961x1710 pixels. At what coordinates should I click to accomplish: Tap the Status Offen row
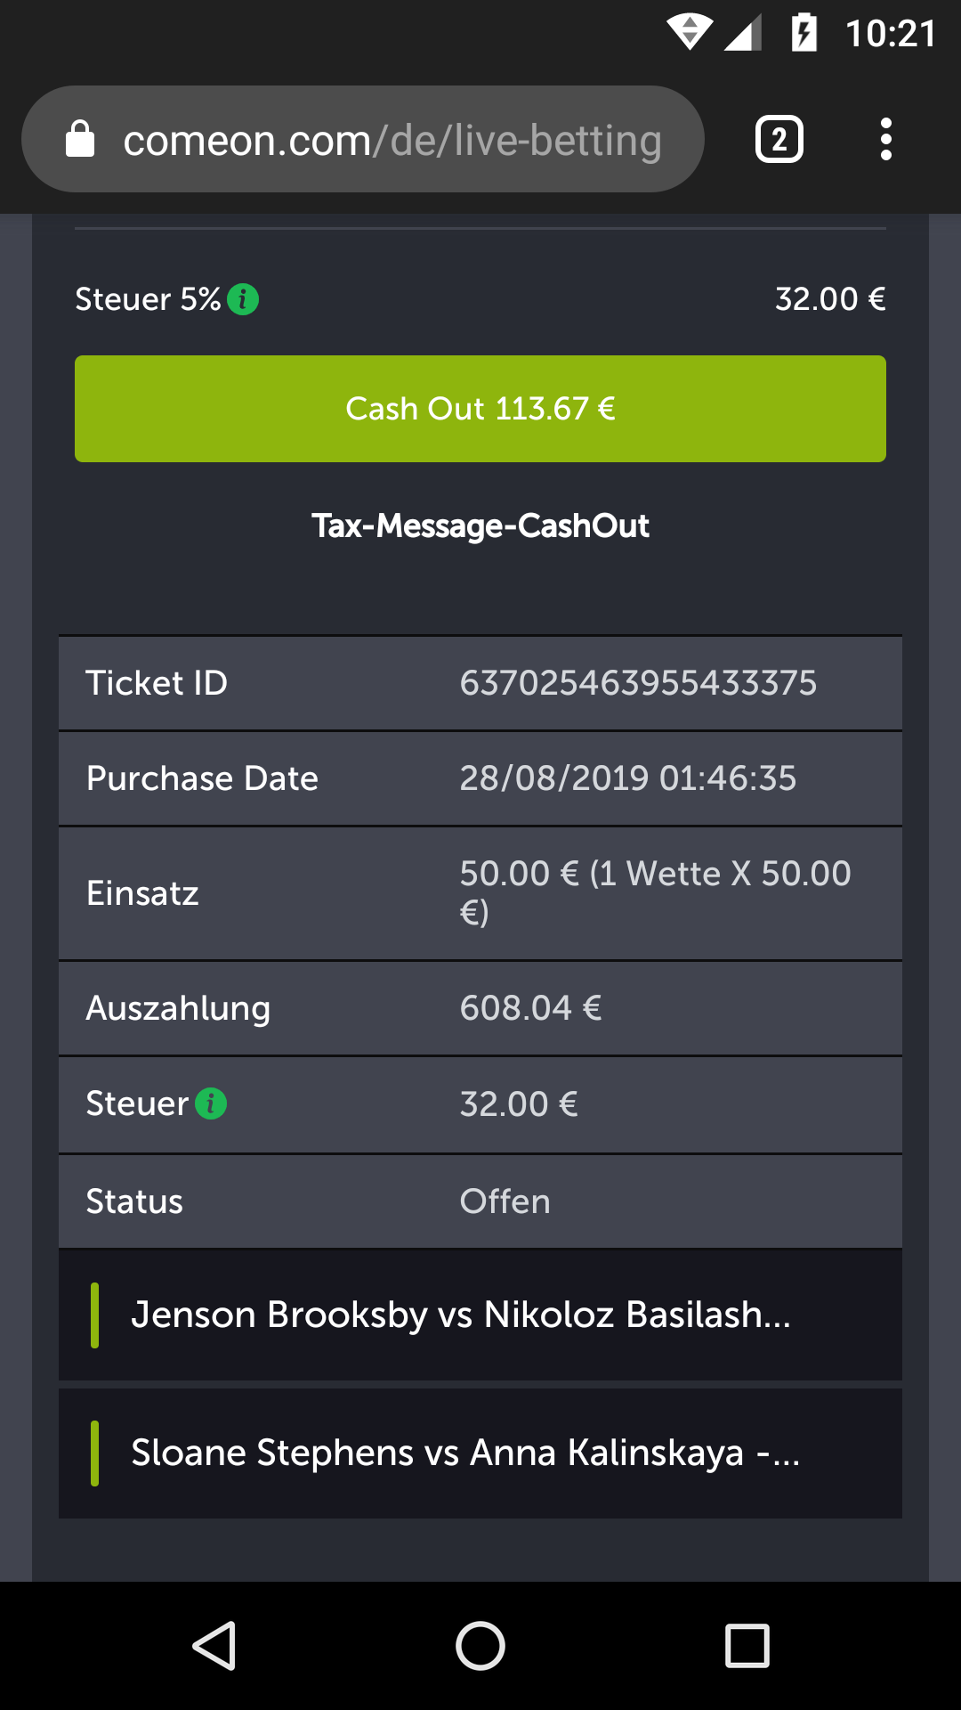(480, 1201)
